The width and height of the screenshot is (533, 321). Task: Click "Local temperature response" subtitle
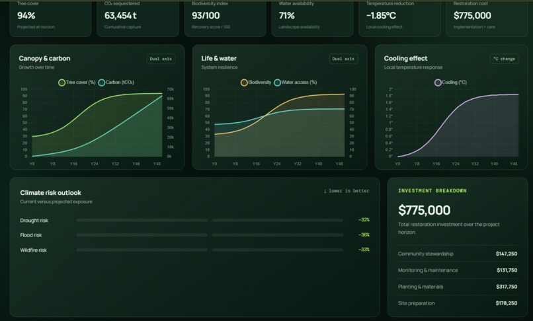(413, 67)
